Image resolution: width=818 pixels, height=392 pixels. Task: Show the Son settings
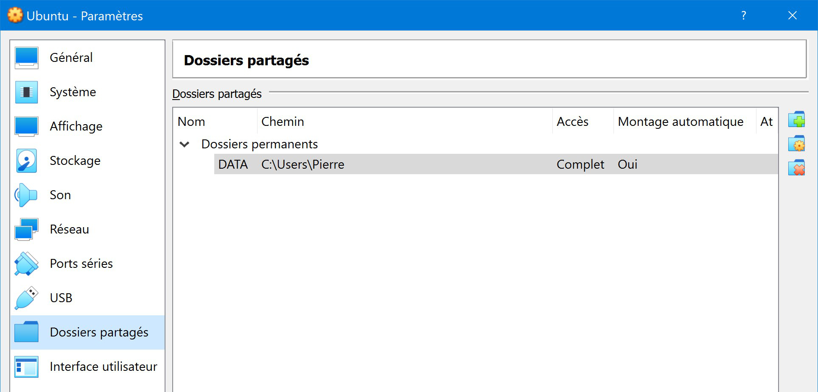coord(87,195)
